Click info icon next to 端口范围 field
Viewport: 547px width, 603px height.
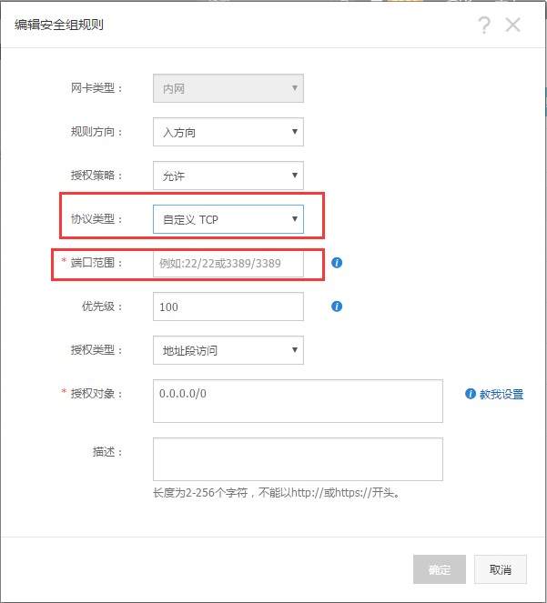click(x=337, y=263)
